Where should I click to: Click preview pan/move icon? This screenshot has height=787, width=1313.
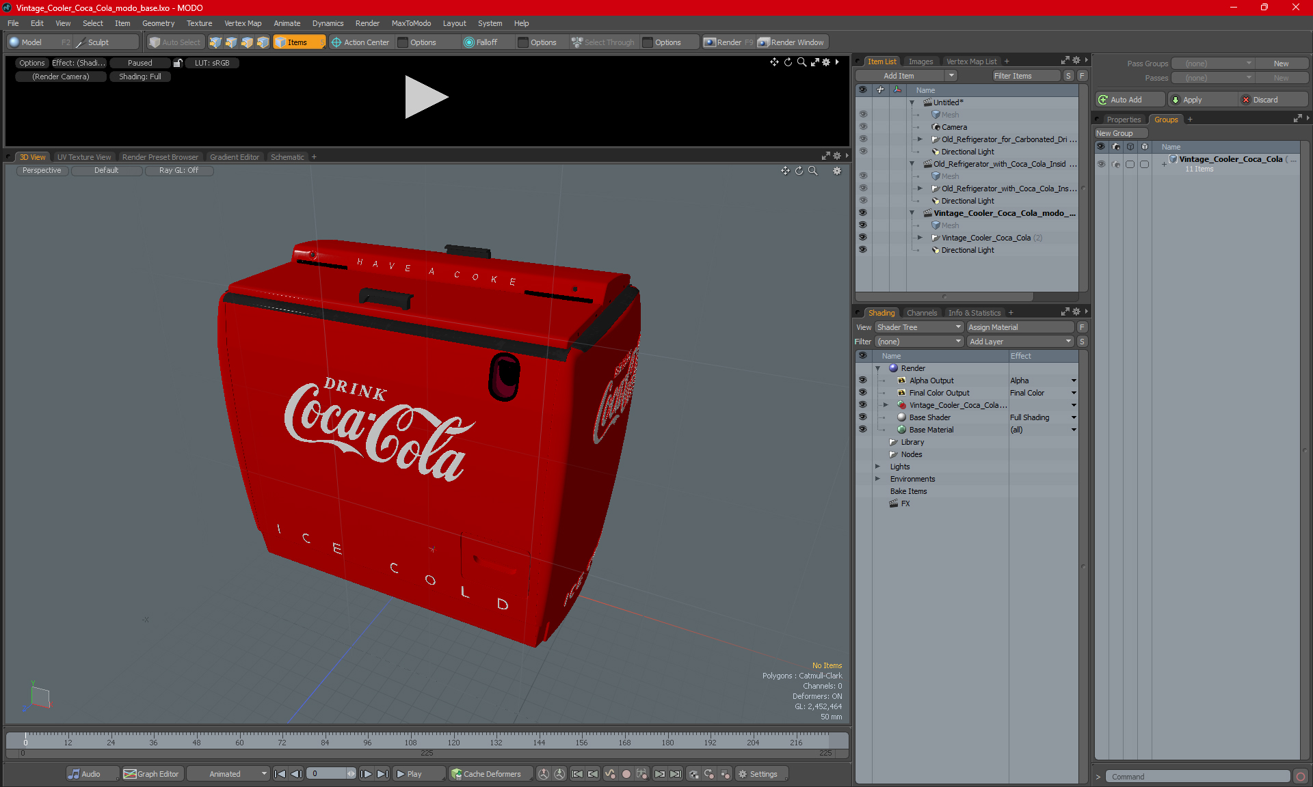pos(774,62)
